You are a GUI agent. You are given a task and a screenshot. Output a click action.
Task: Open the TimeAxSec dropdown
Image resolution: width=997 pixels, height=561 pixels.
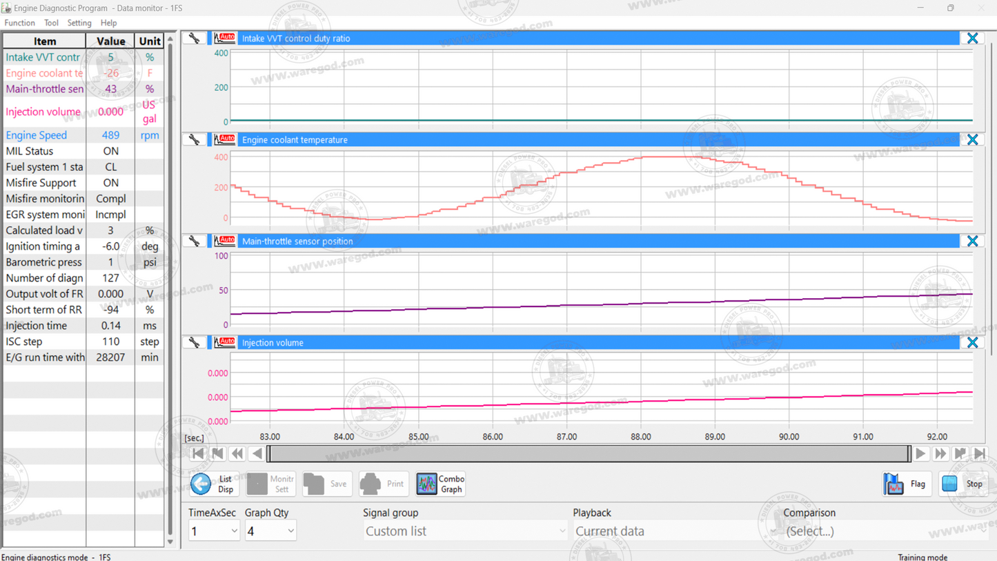(214, 530)
